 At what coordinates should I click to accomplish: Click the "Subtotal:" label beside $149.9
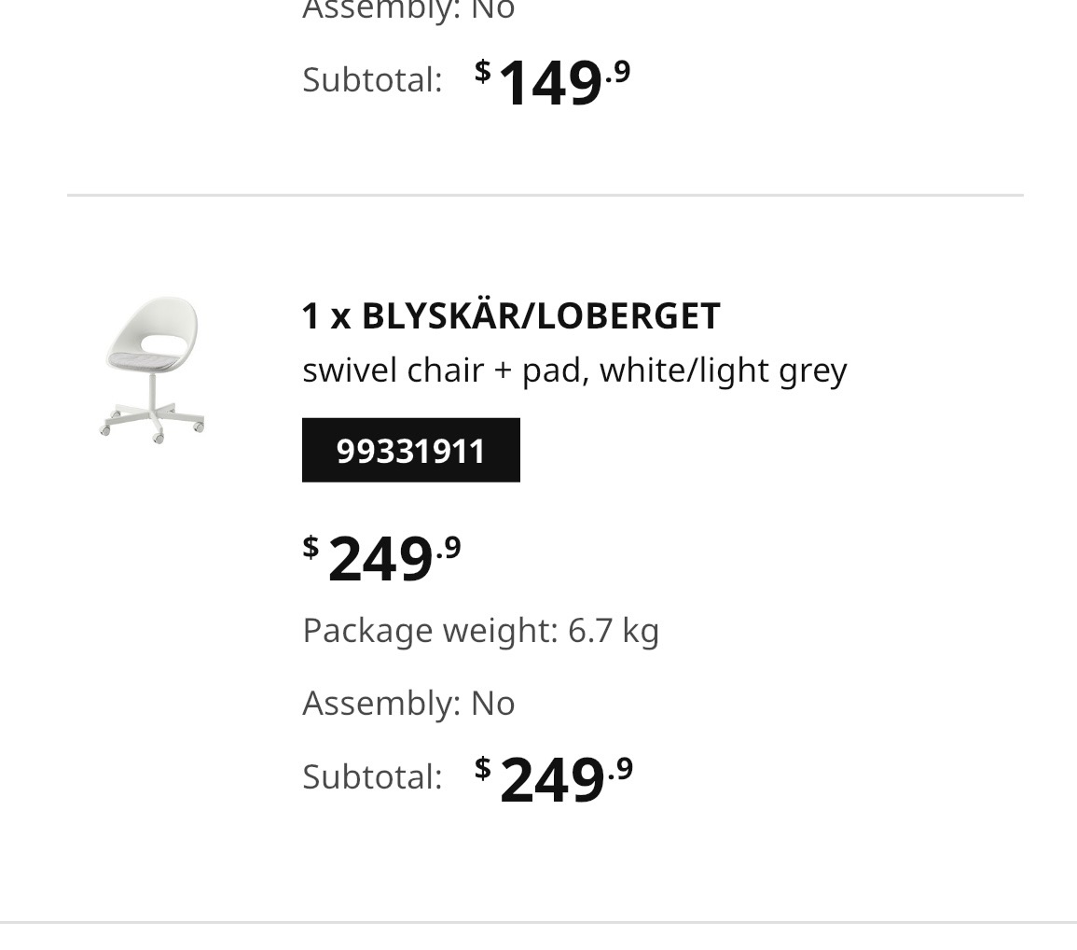tap(372, 79)
